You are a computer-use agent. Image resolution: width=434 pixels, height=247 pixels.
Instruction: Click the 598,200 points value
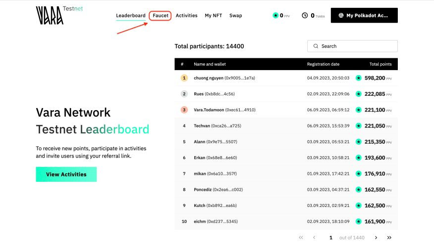point(375,78)
